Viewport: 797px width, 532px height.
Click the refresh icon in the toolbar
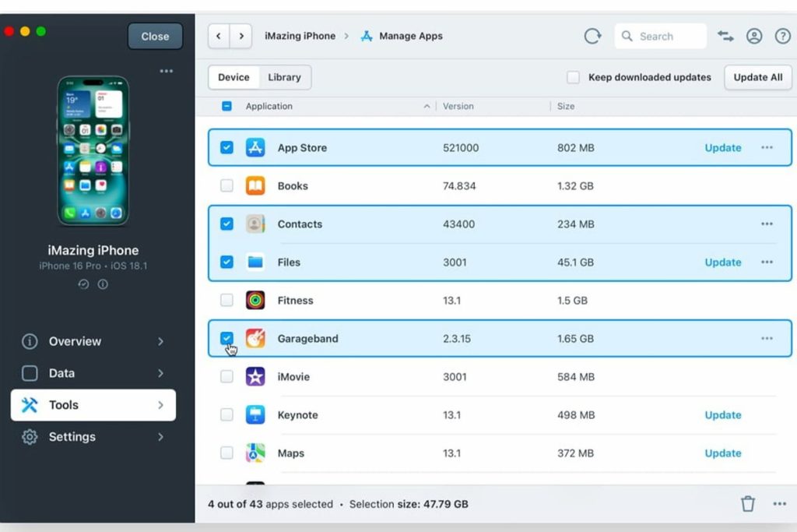click(592, 36)
